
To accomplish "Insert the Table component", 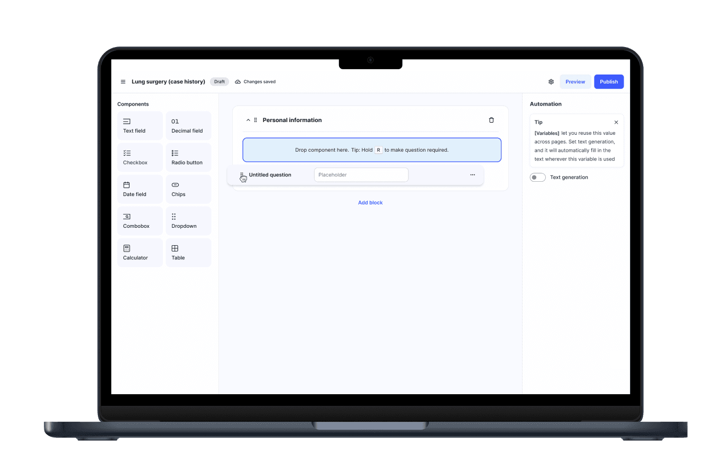I will (x=188, y=253).
